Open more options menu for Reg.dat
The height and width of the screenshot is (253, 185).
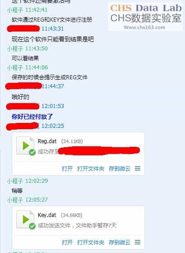coord(138,169)
